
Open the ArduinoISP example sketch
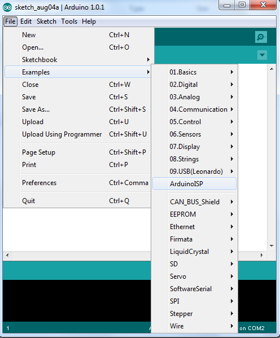click(194, 183)
